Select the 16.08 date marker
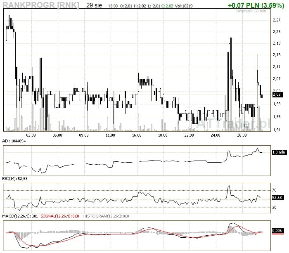 point(137,135)
